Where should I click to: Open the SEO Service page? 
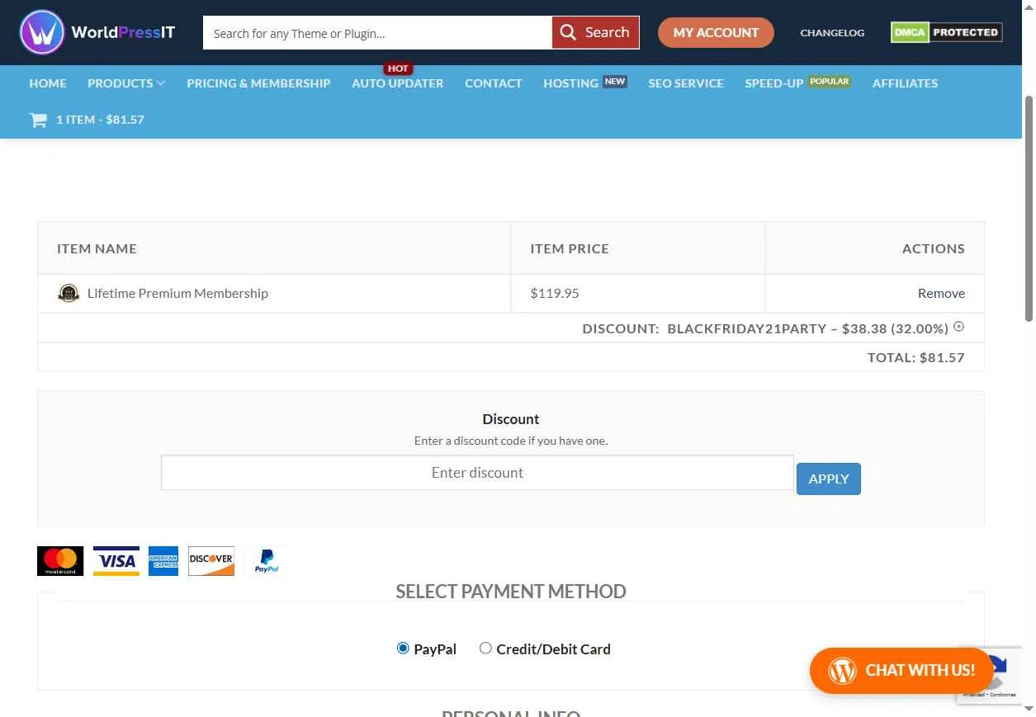686,83
